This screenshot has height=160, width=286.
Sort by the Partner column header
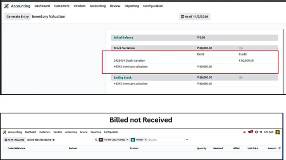coord(73,148)
